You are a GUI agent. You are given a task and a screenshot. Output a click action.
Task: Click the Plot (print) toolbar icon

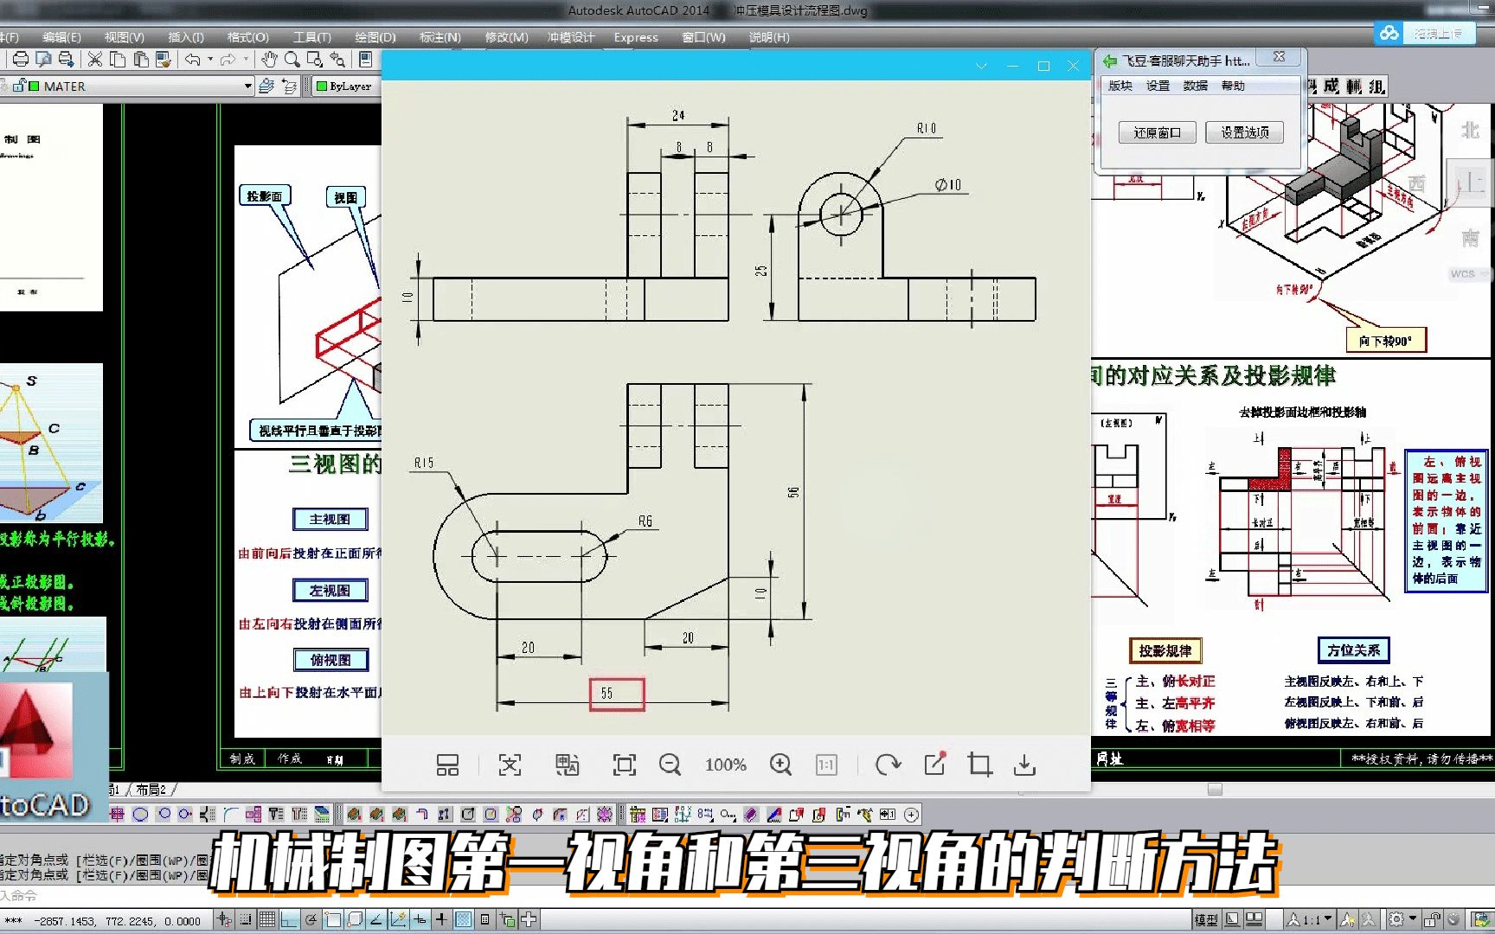pos(20,60)
